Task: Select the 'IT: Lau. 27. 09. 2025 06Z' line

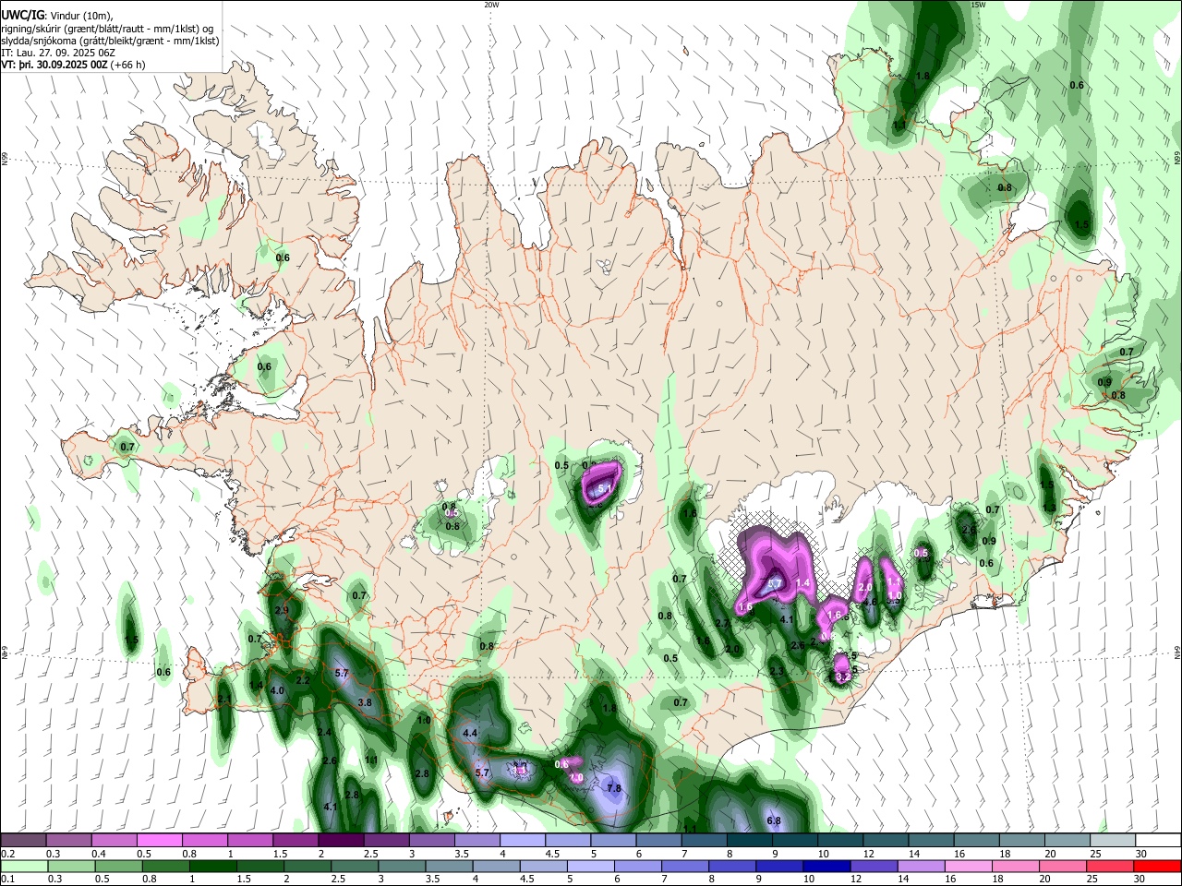Action: (x=56, y=53)
